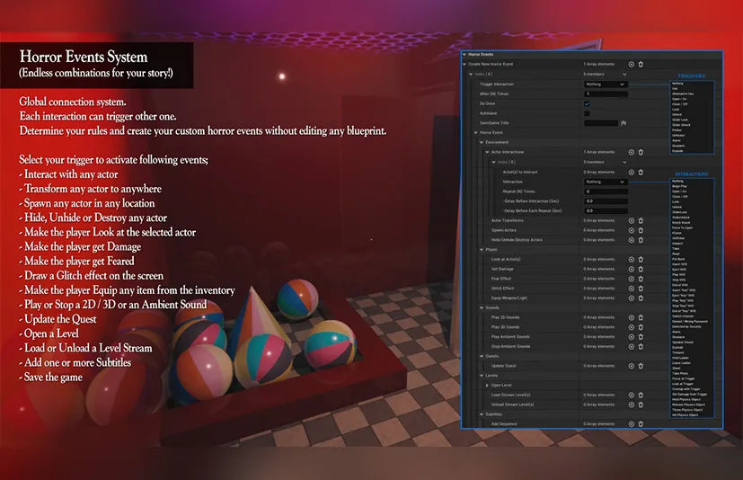Expand the 6 members chevron
This screenshot has width=743, height=480.
click(x=624, y=75)
